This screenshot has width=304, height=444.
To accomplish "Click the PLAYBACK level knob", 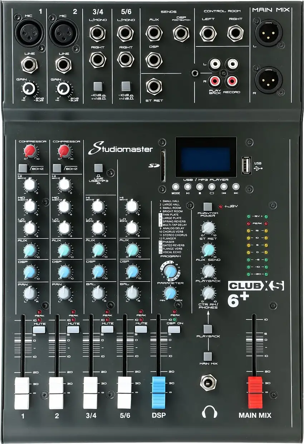I will (x=208, y=271).
